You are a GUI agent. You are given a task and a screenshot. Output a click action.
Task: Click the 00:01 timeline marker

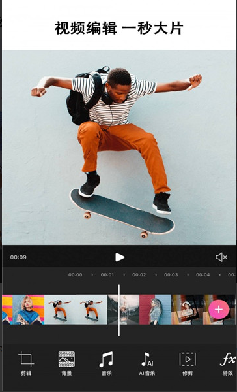click(x=107, y=275)
